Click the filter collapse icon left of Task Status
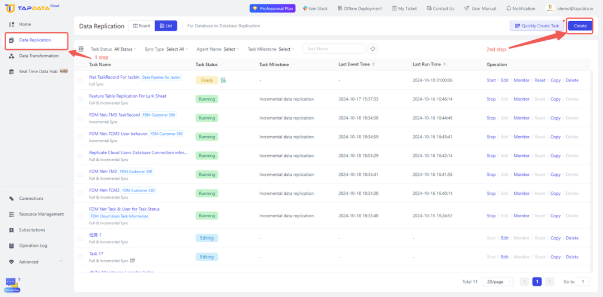The image size is (603, 297). (81, 49)
